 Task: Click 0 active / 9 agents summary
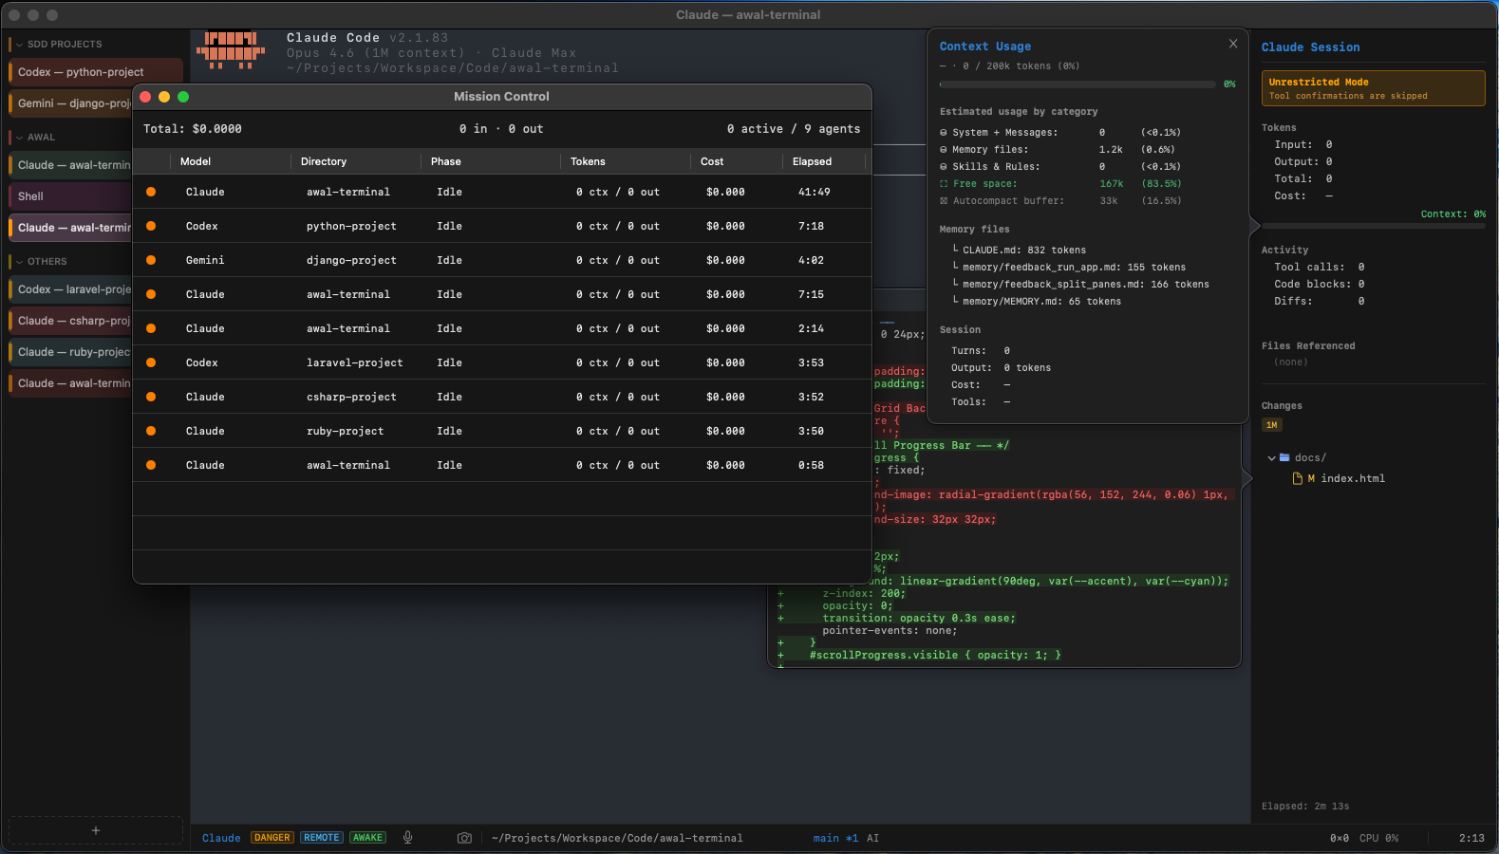click(x=794, y=129)
